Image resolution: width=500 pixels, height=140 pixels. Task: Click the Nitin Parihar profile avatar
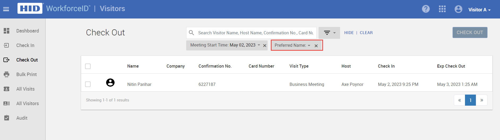pyautogui.click(x=110, y=83)
